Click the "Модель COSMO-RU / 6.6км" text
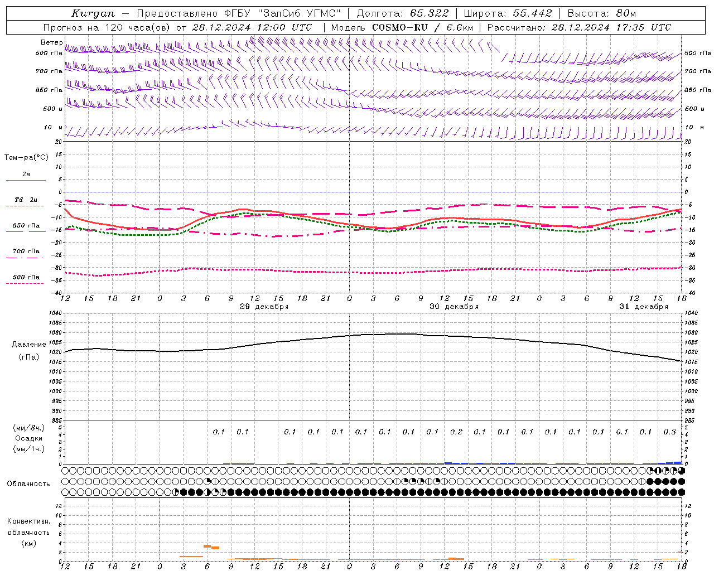Image resolution: width=714 pixels, height=571 pixels. pos(402,27)
